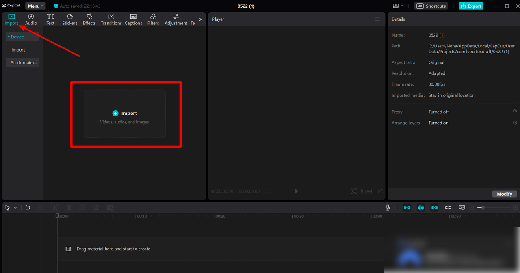Collapse the Device section
The image size is (520, 273).
pyautogui.click(x=22, y=37)
